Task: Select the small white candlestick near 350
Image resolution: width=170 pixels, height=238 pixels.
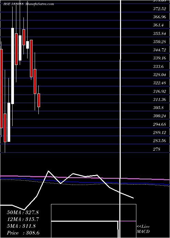Action: point(28,45)
